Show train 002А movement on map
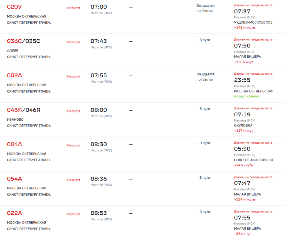The image size is (286, 238). pos(253,74)
